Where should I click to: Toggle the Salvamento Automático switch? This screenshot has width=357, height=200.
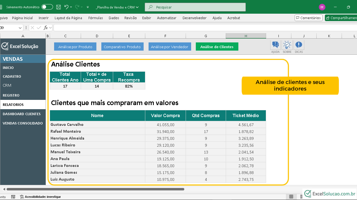coord(47,7)
